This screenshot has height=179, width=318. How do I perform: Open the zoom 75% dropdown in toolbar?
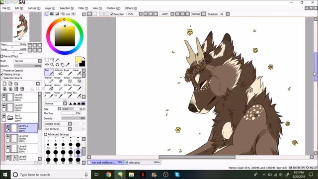click(141, 14)
